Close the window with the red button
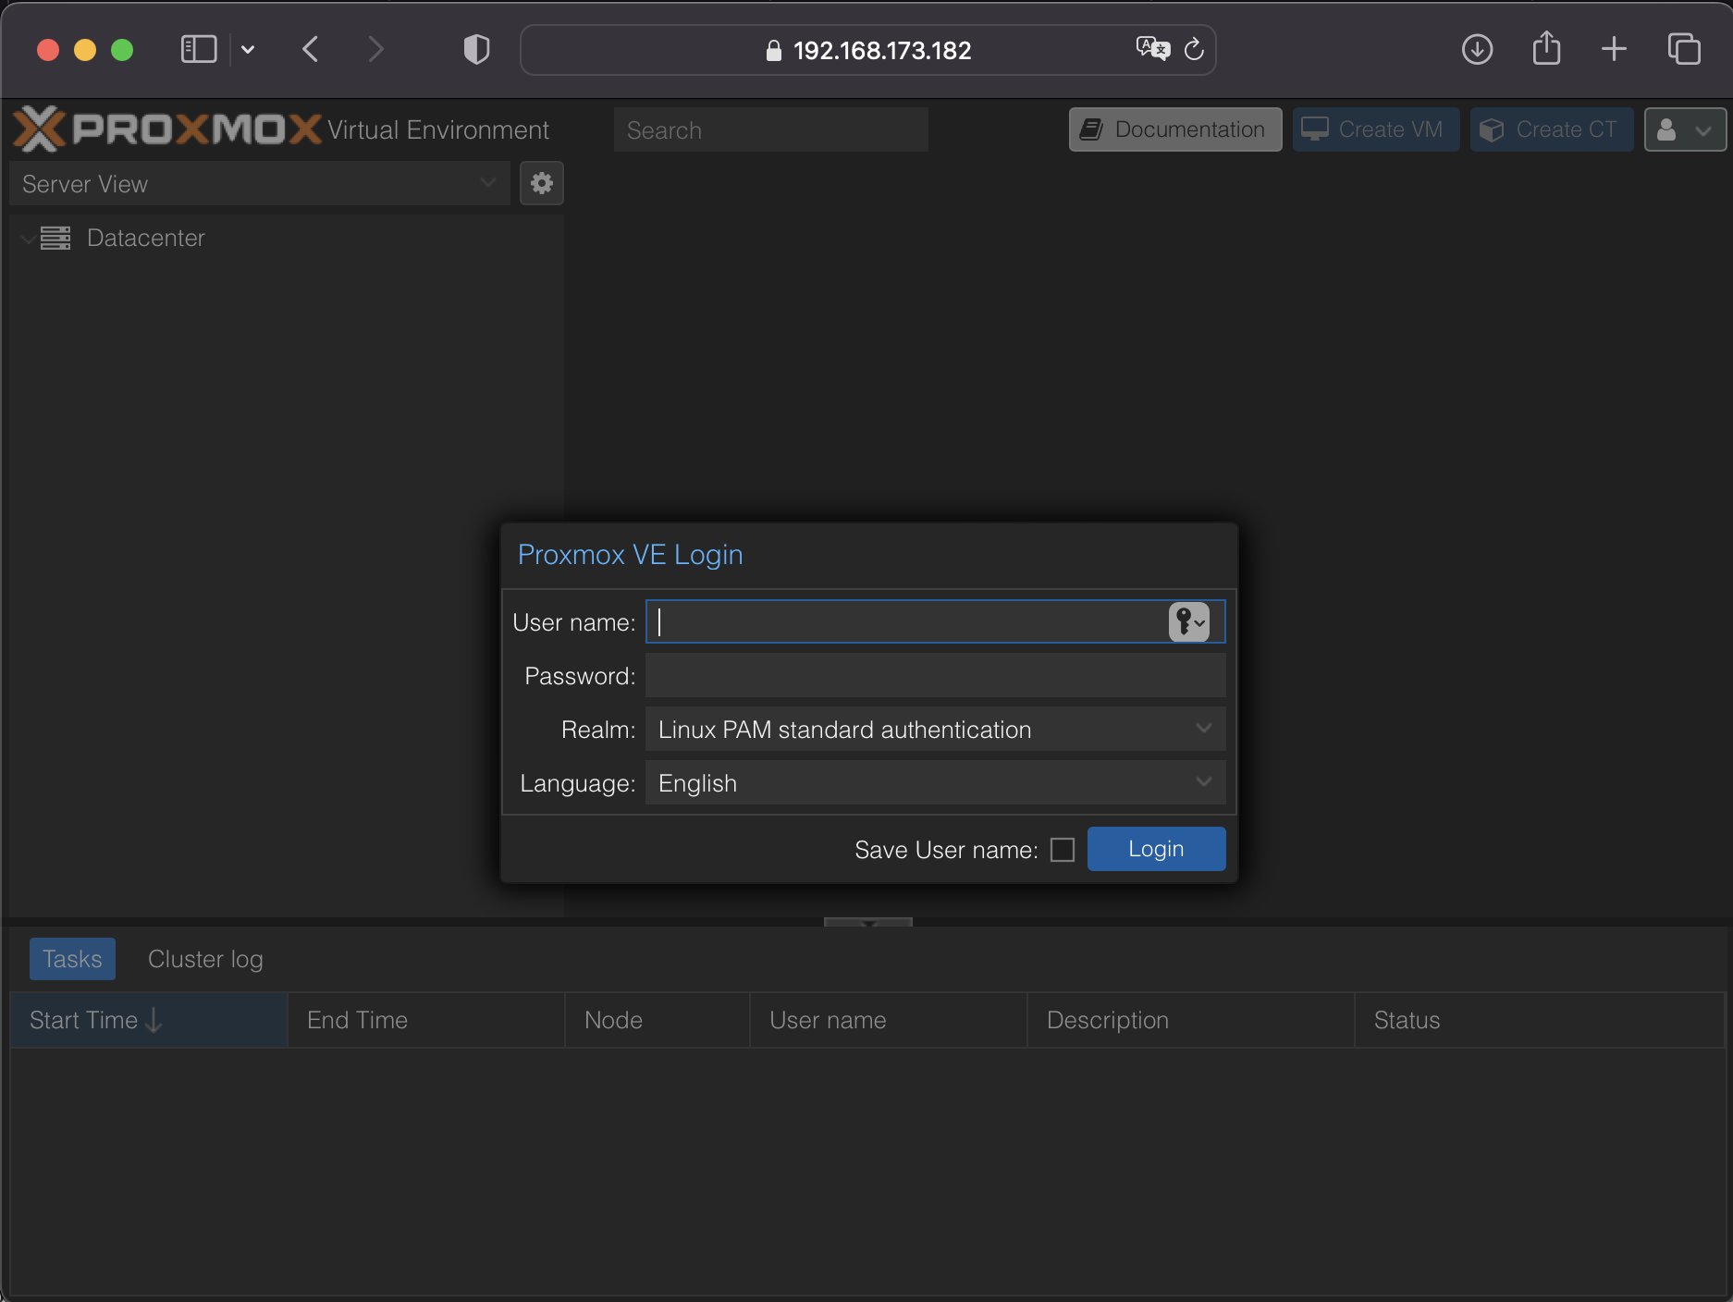1733x1302 pixels. [x=48, y=50]
